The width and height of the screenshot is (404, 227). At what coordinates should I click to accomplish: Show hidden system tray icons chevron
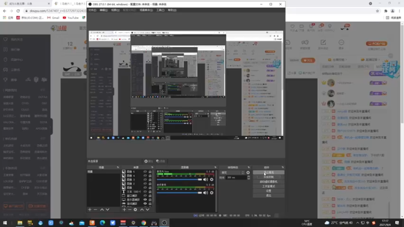(358, 223)
